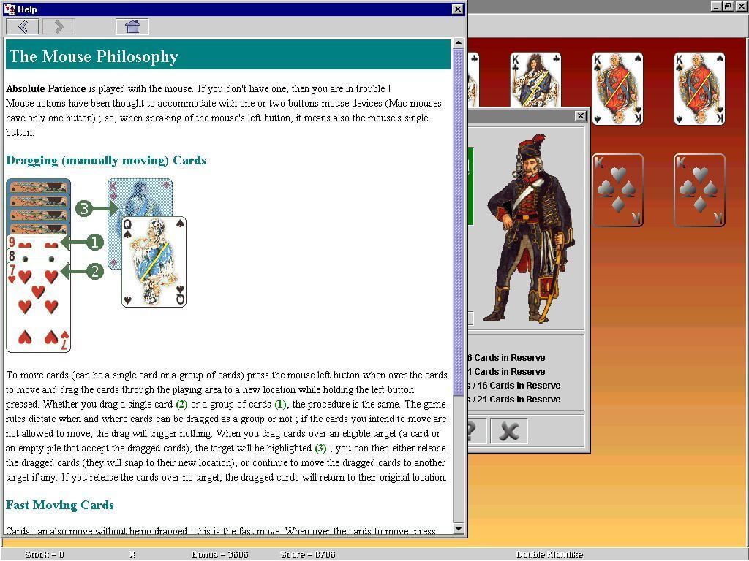Click the question mark help button in dialog

(x=475, y=431)
